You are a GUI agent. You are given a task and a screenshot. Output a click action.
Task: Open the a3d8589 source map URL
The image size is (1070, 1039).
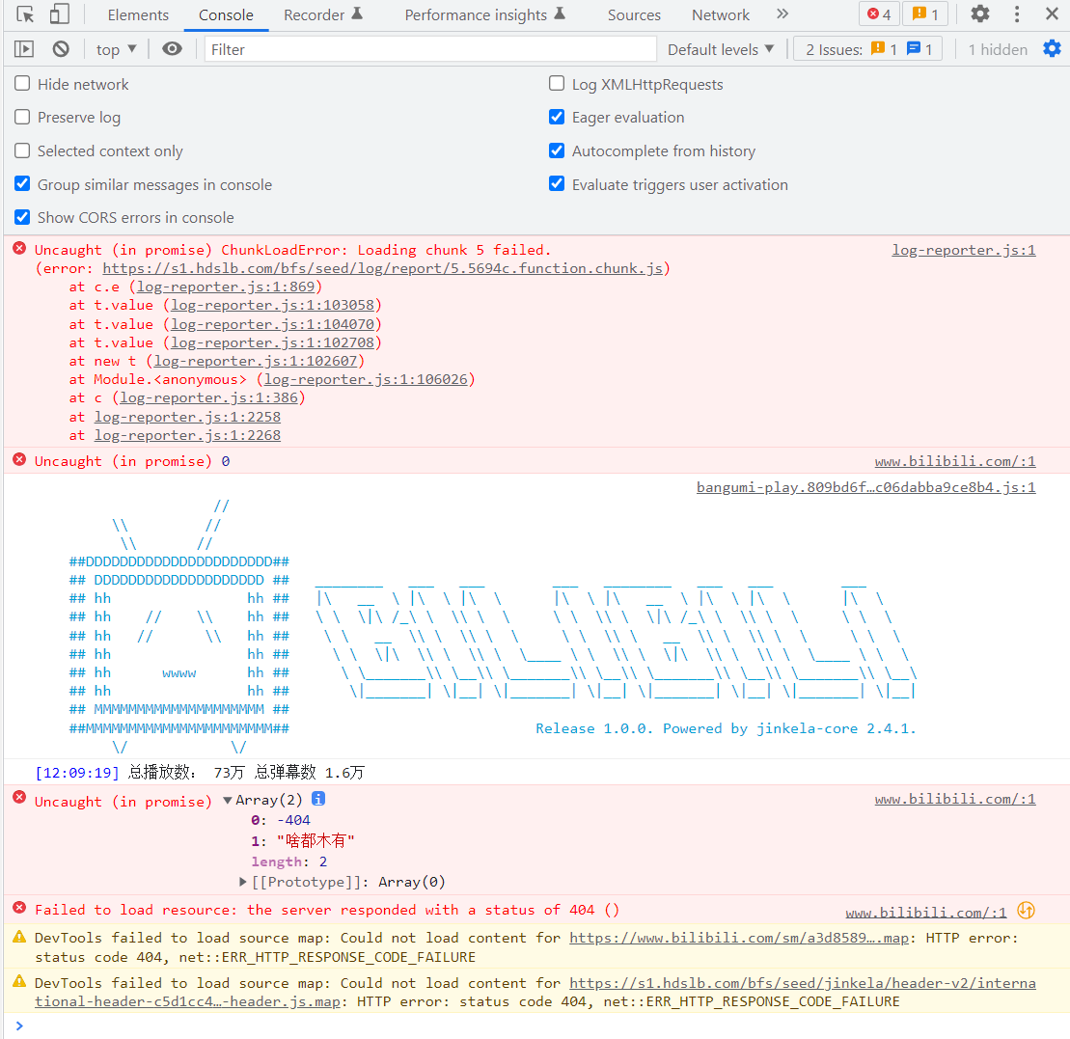(x=739, y=938)
